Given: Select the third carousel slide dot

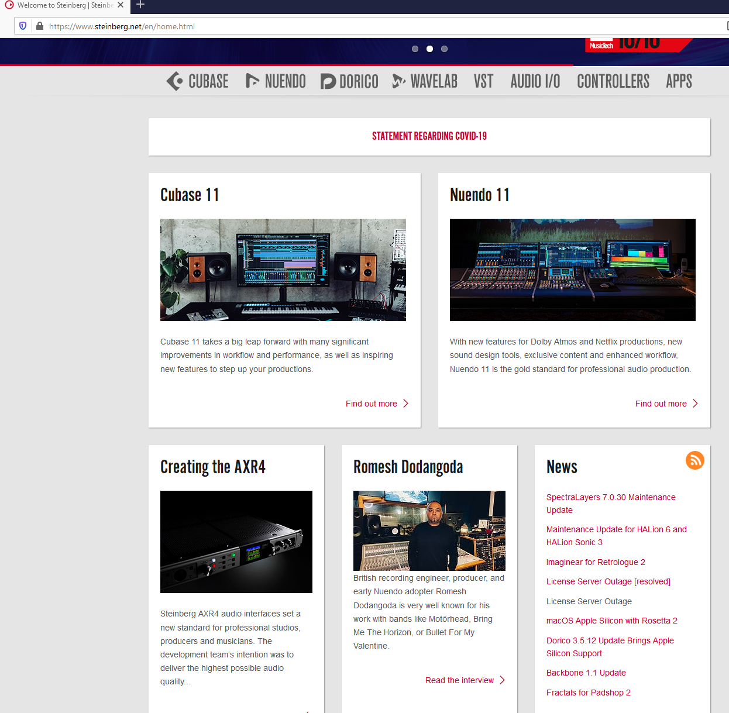Looking at the screenshot, I should click(444, 49).
